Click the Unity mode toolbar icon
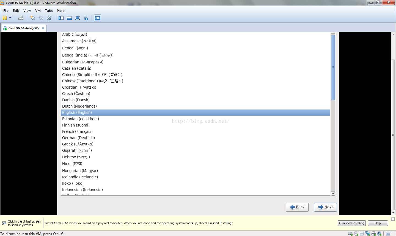 [86, 18]
